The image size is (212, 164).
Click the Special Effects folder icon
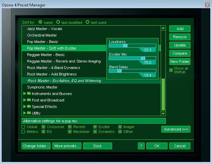pos(29,107)
